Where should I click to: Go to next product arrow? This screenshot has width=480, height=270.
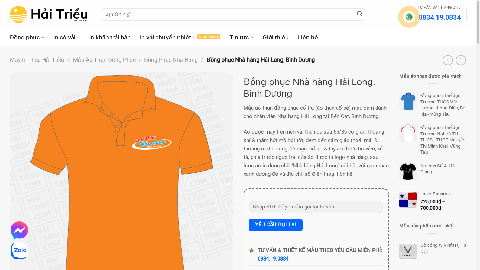(x=461, y=60)
